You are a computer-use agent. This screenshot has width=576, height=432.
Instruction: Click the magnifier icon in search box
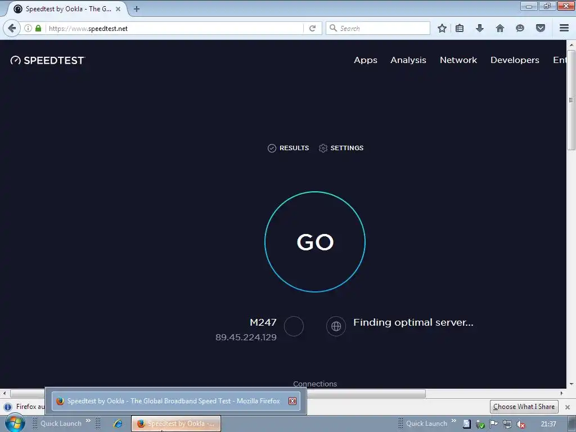click(x=333, y=28)
